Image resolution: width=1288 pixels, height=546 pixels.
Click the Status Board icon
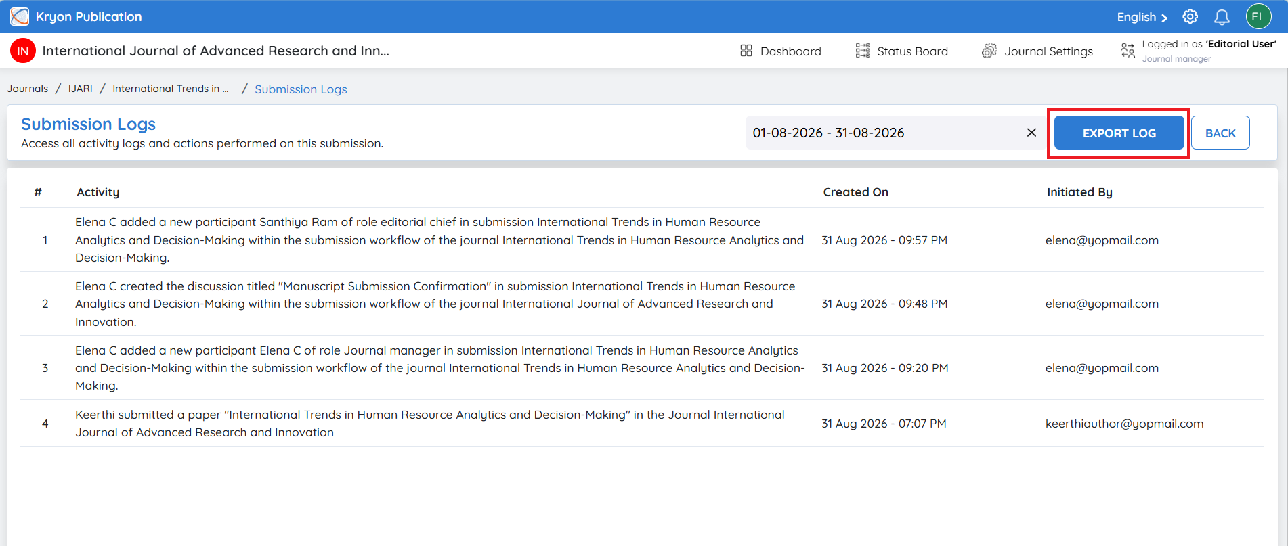coord(863,51)
